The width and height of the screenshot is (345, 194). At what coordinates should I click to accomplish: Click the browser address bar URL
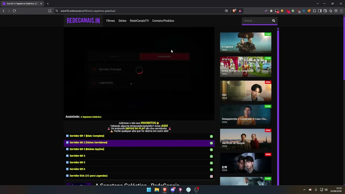[88, 11]
